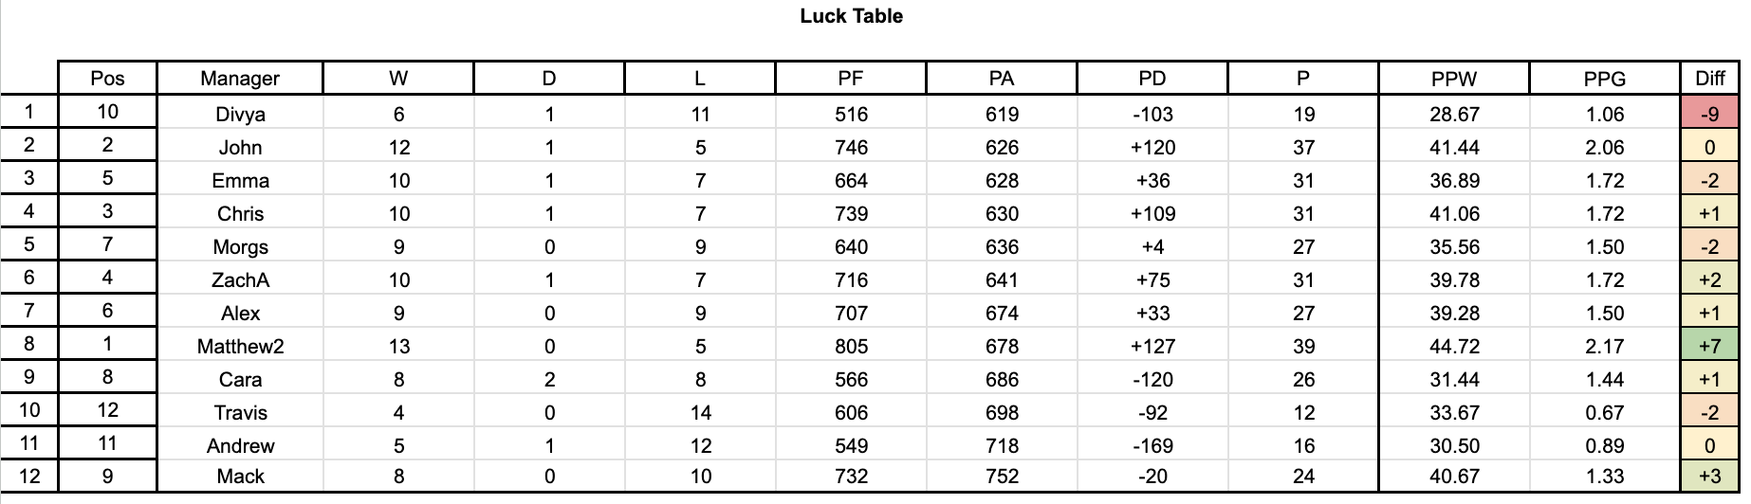Click Cara's PA value 686

[x=1002, y=380]
